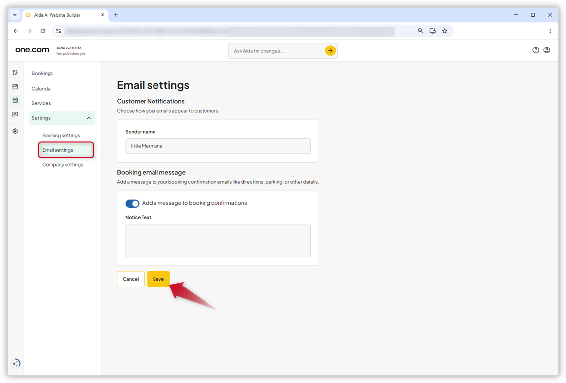Screen dimensions: 566x383
Task: Open a new browser tab with plus
Action: 116,15
